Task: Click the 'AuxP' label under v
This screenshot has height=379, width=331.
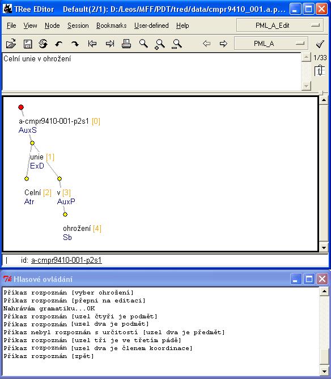Action: click(66, 201)
